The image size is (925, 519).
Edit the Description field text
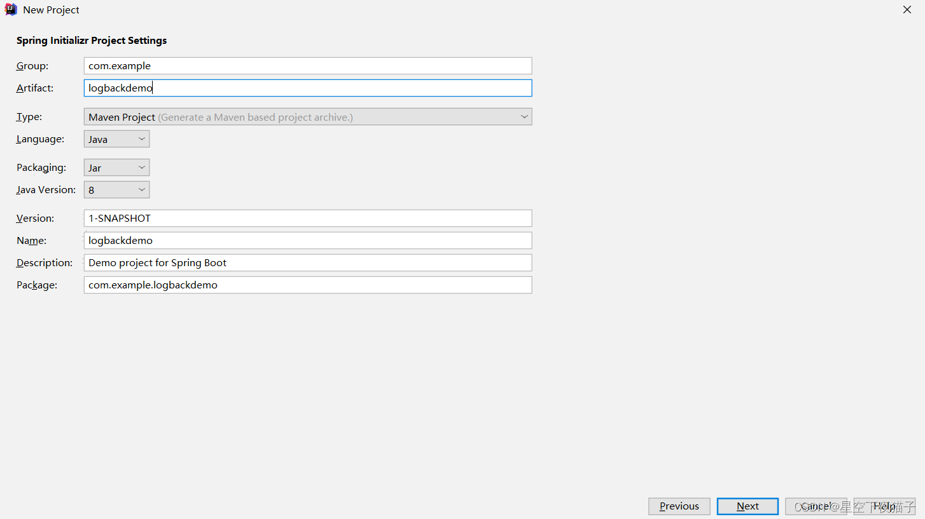(308, 263)
